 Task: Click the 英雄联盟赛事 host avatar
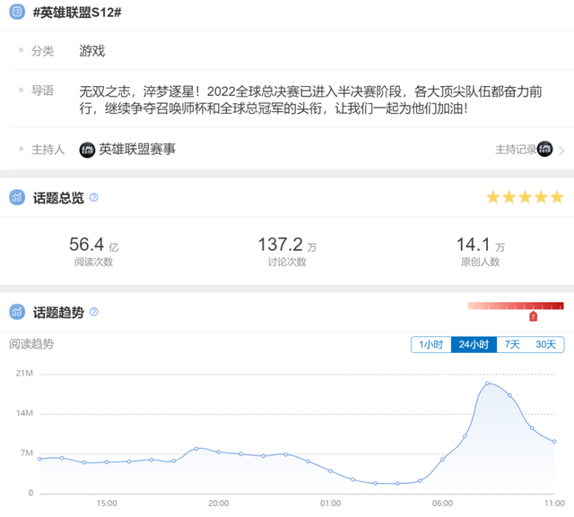[87, 150]
